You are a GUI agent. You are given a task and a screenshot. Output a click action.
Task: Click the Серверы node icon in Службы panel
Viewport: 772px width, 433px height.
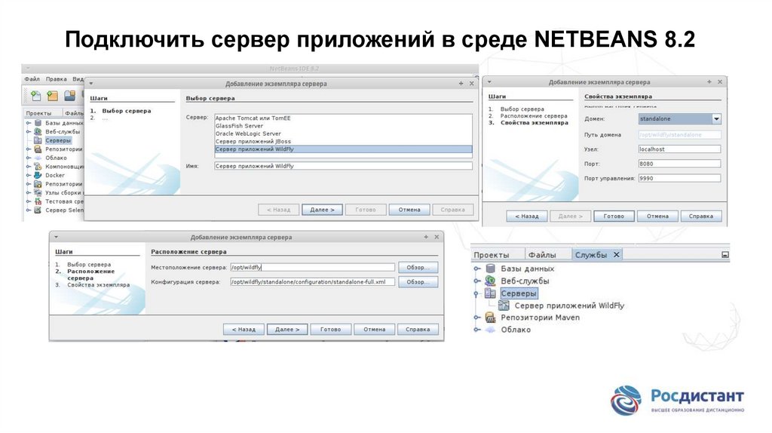490,293
